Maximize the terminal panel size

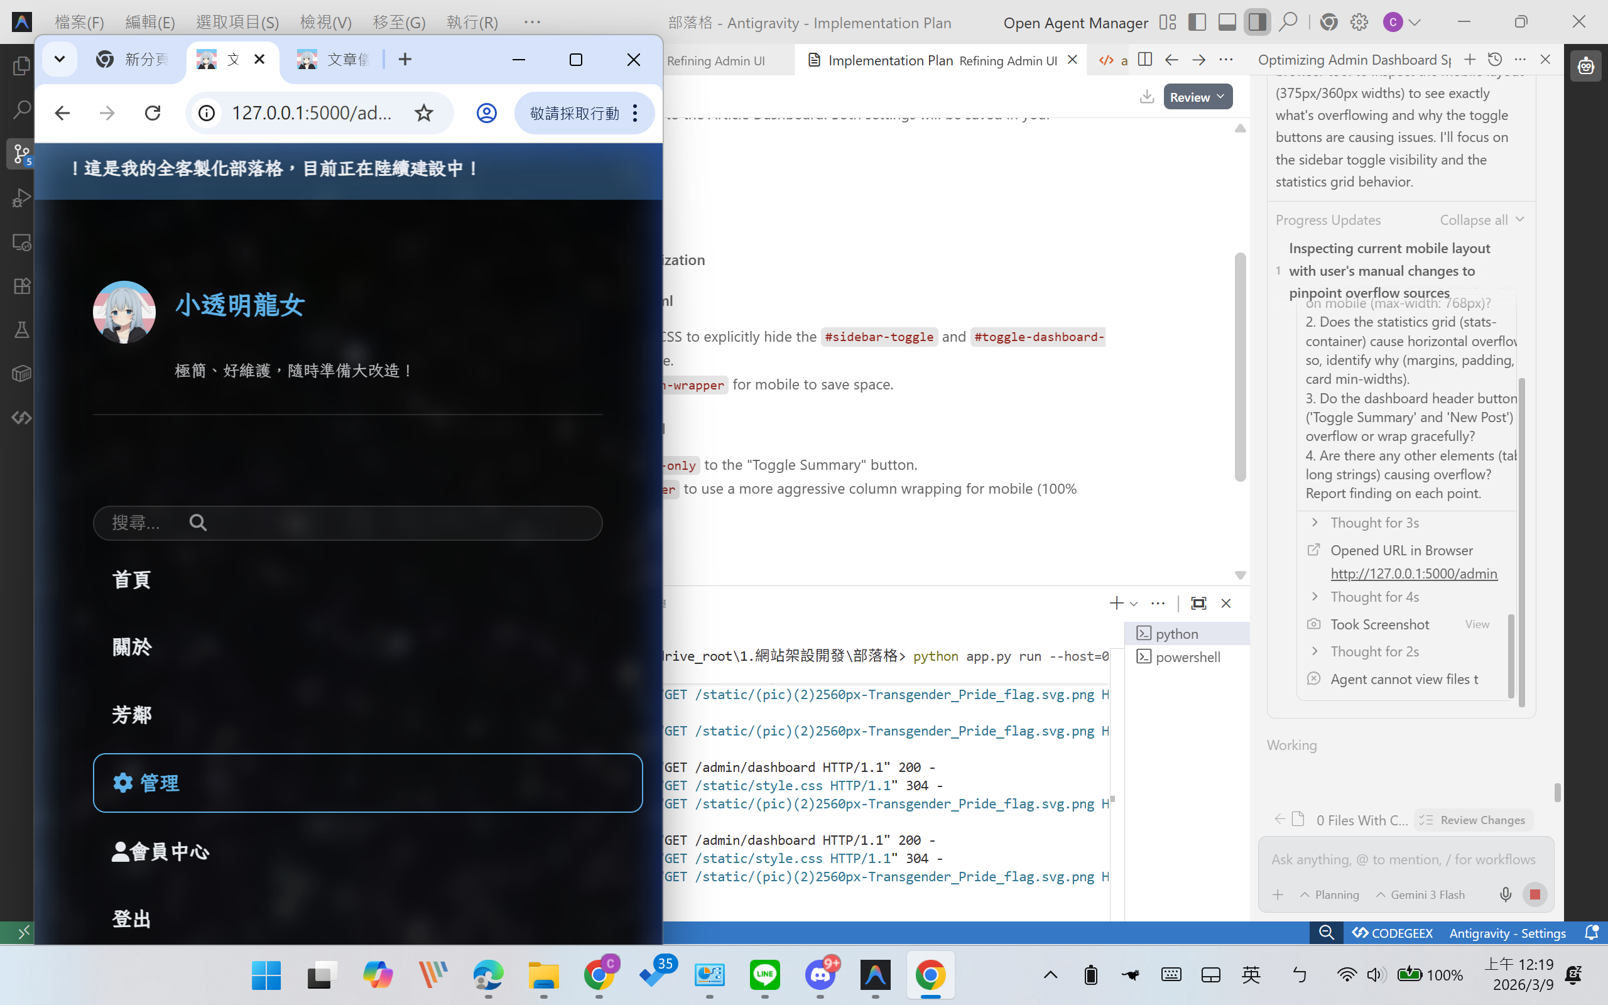[x=1198, y=603]
